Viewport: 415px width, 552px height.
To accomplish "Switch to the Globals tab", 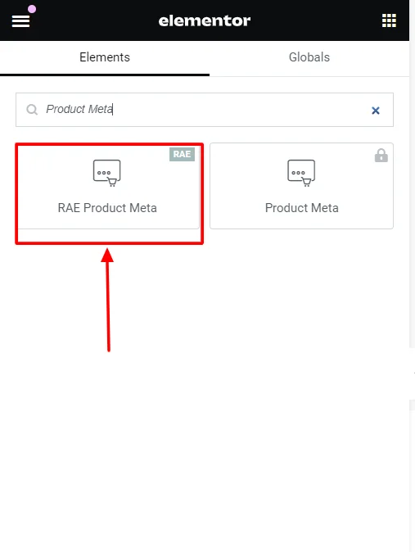I will [309, 57].
